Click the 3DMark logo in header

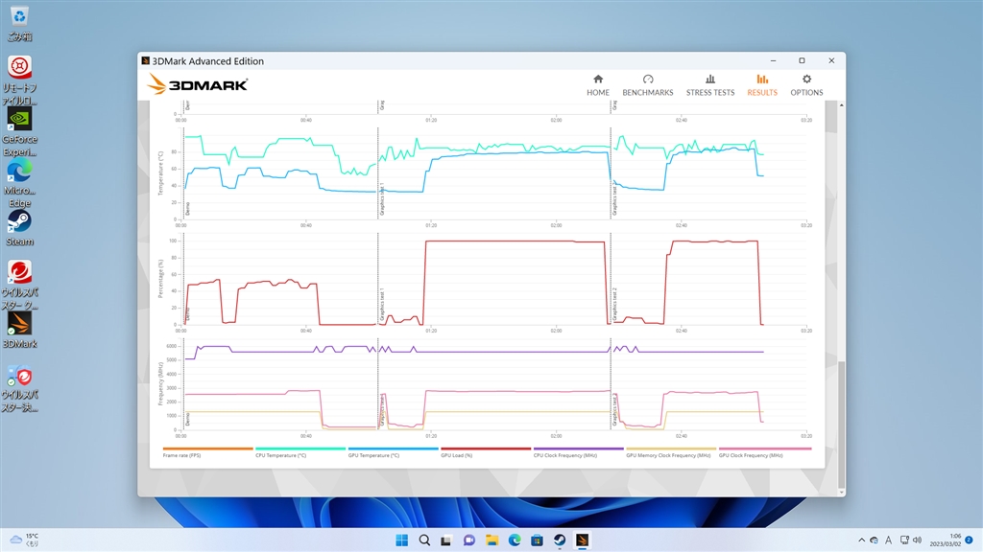point(198,84)
